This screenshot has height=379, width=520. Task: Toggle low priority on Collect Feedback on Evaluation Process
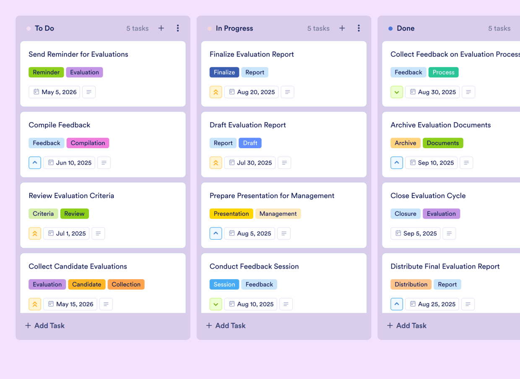397,92
